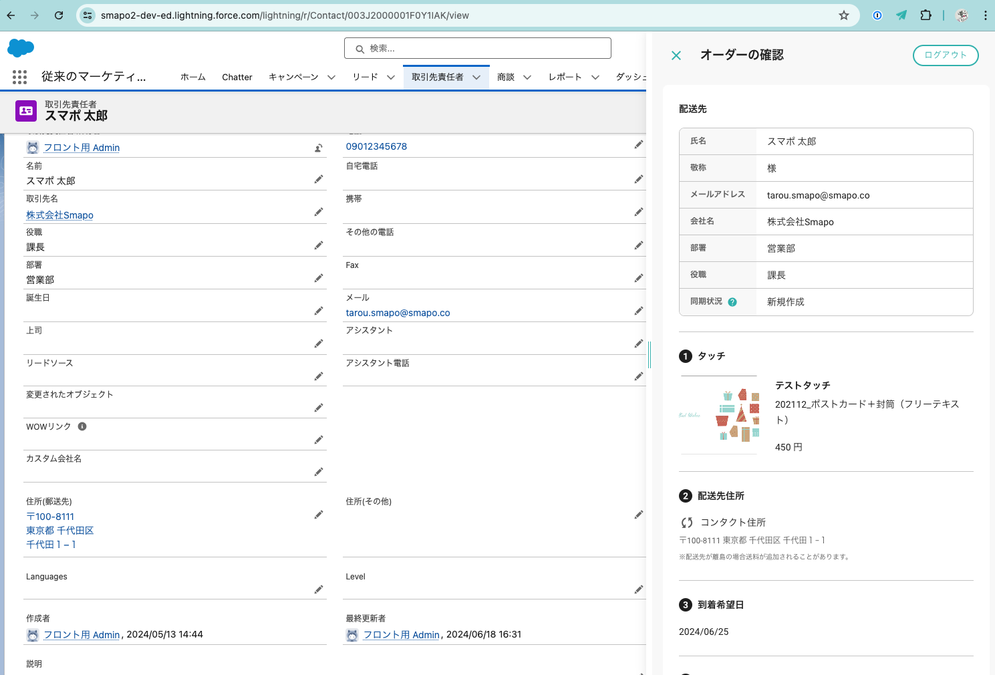Edit the 部署 field pencil icon

pos(319,278)
